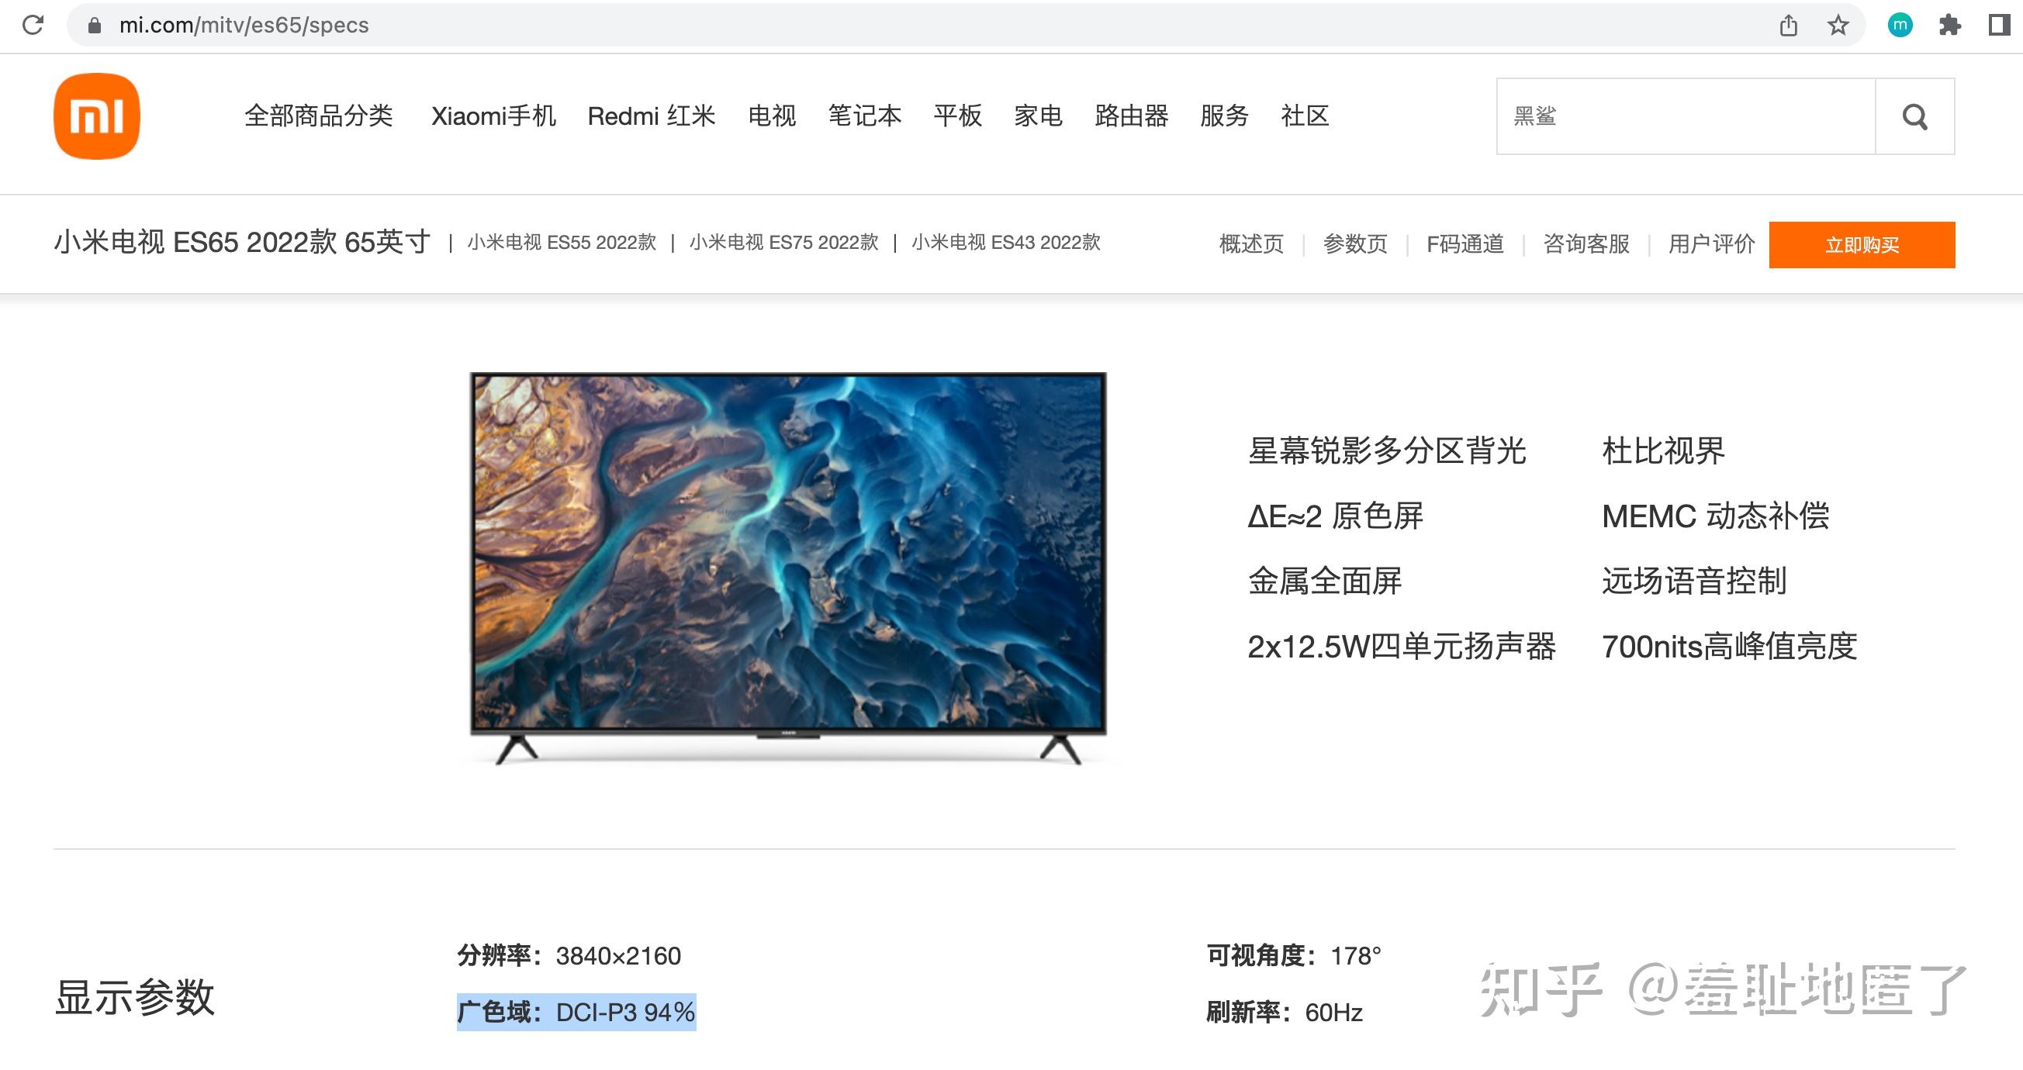Screen dimensions: 2023x1070
Task: Click the 刷新率: 60Hz spec
Action: pos(1284,1013)
